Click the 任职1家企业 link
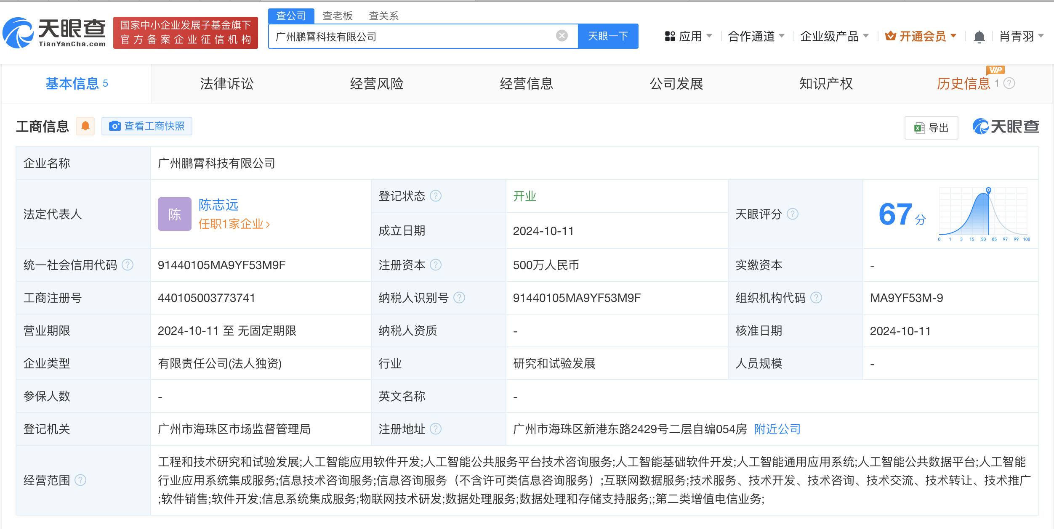This screenshot has width=1054, height=529. coord(234,224)
